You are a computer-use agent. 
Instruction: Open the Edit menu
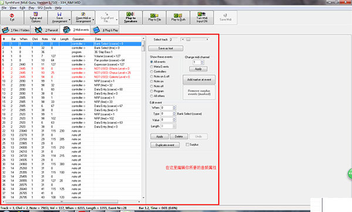[22, 8]
